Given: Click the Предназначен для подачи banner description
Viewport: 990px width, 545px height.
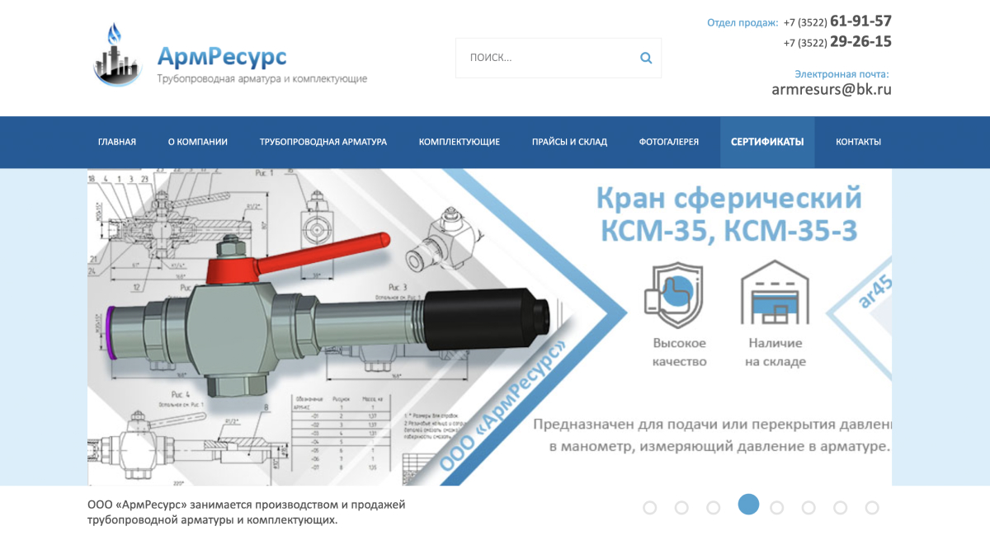Looking at the screenshot, I should (x=712, y=435).
